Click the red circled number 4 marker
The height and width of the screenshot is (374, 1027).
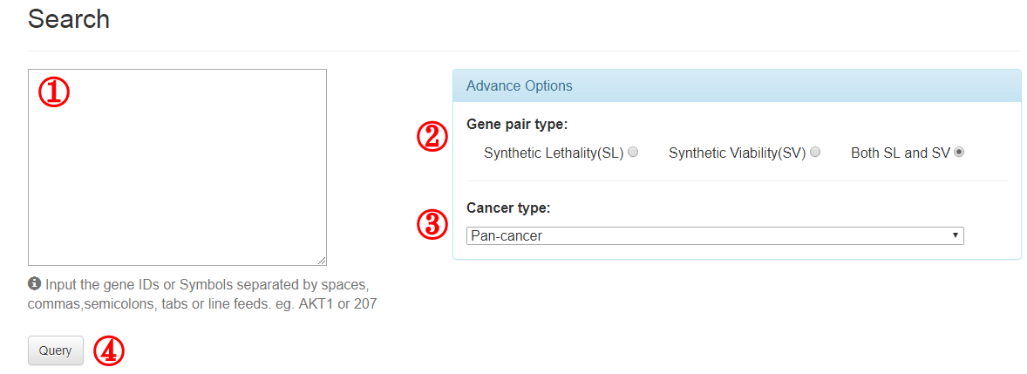[108, 351]
